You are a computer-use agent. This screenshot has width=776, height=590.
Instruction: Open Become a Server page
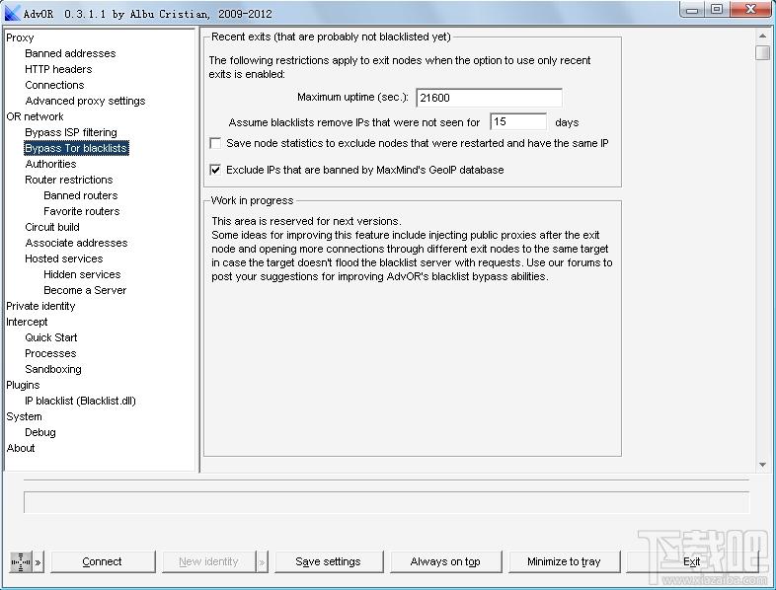(x=85, y=291)
